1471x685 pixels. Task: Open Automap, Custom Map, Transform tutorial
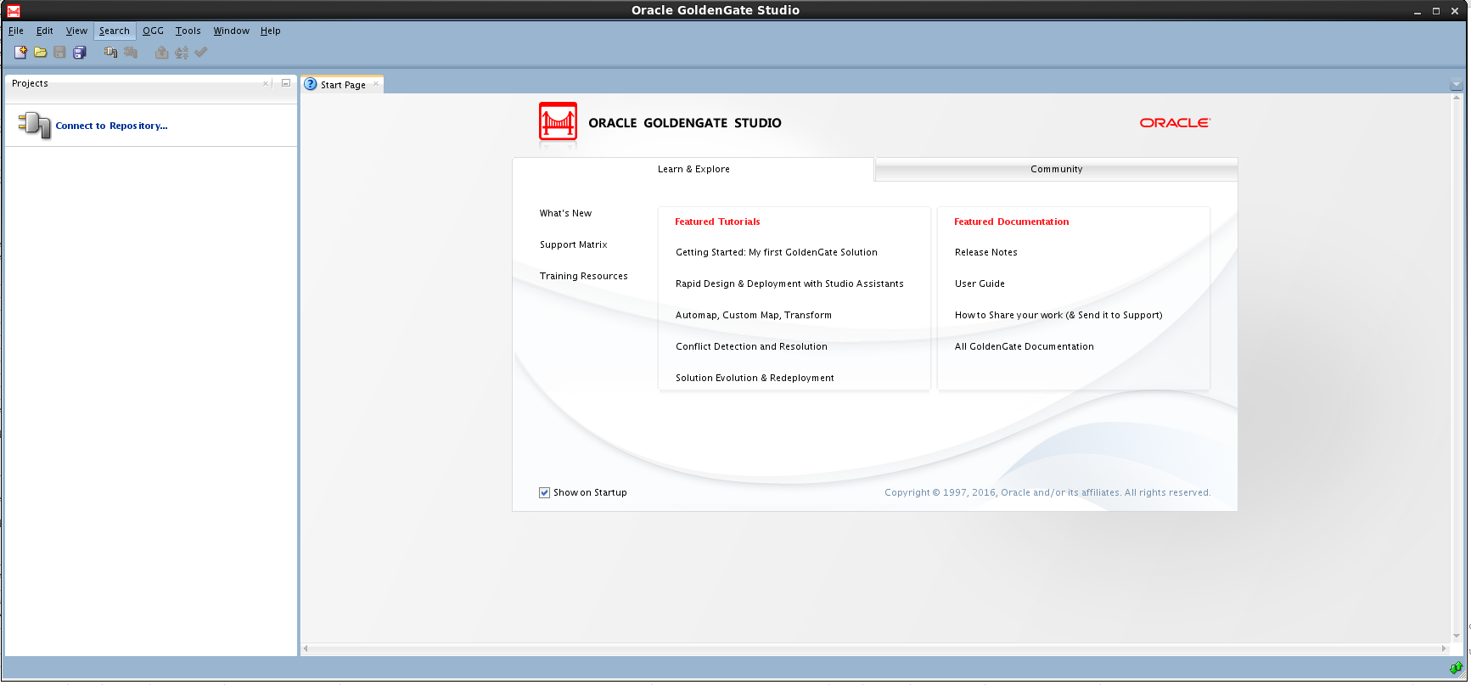(754, 316)
